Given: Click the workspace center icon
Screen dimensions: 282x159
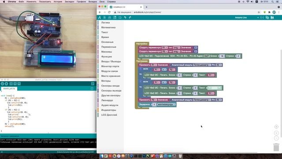Looking at the screenshot, I should click(276, 127).
